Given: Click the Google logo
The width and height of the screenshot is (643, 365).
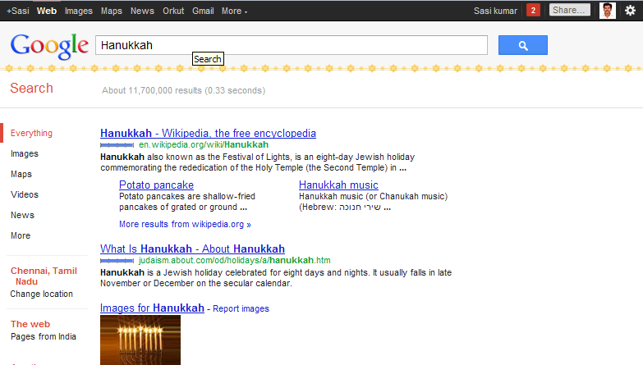Looking at the screenshot, I should point(49,46).
